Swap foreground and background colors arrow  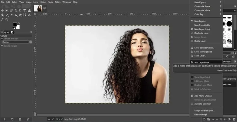coord(19,23)
